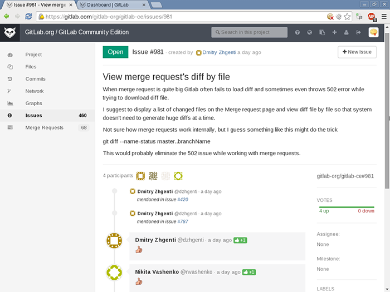Click the browser address bar URL
Image resolution: width=390 pixels, height=292 pixels.
[109, 17]
